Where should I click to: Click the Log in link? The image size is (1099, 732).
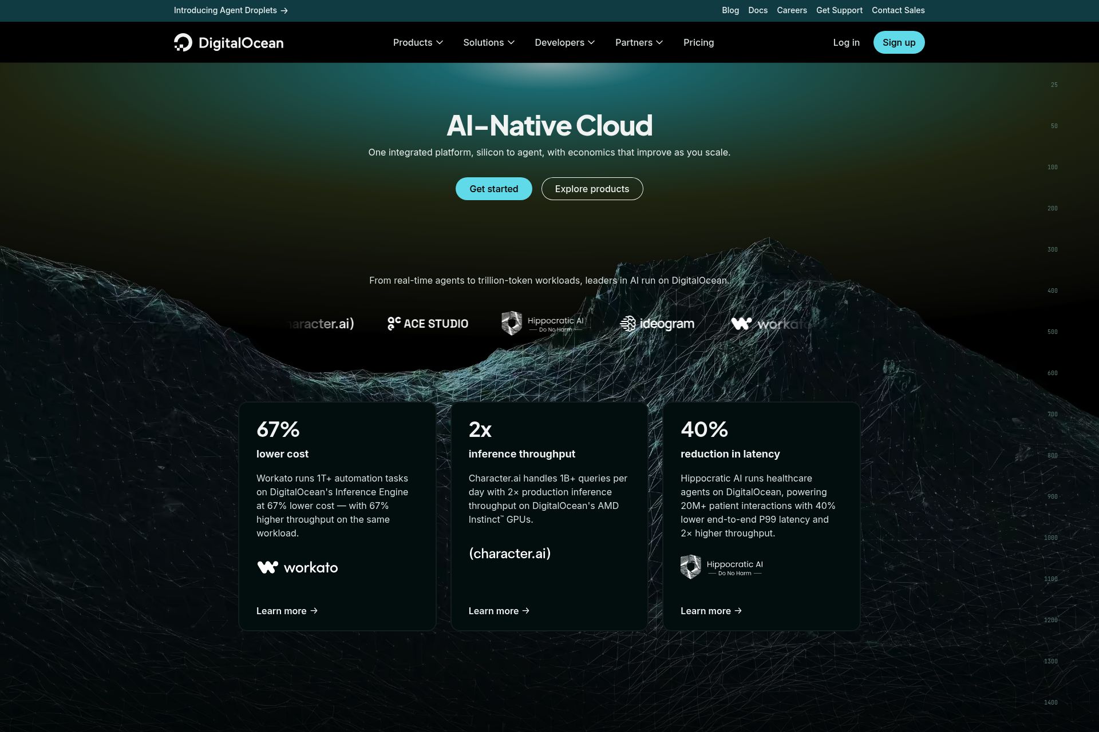(846, 42)
